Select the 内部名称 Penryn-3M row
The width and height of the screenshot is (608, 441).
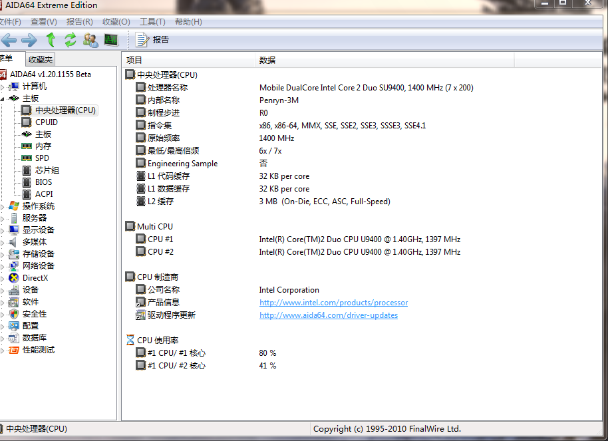[217, 100]
